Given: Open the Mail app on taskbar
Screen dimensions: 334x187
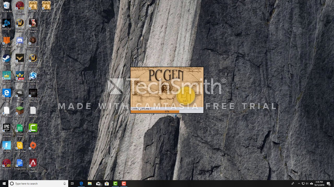Looking at the screenshot, I should pos(98,184).
